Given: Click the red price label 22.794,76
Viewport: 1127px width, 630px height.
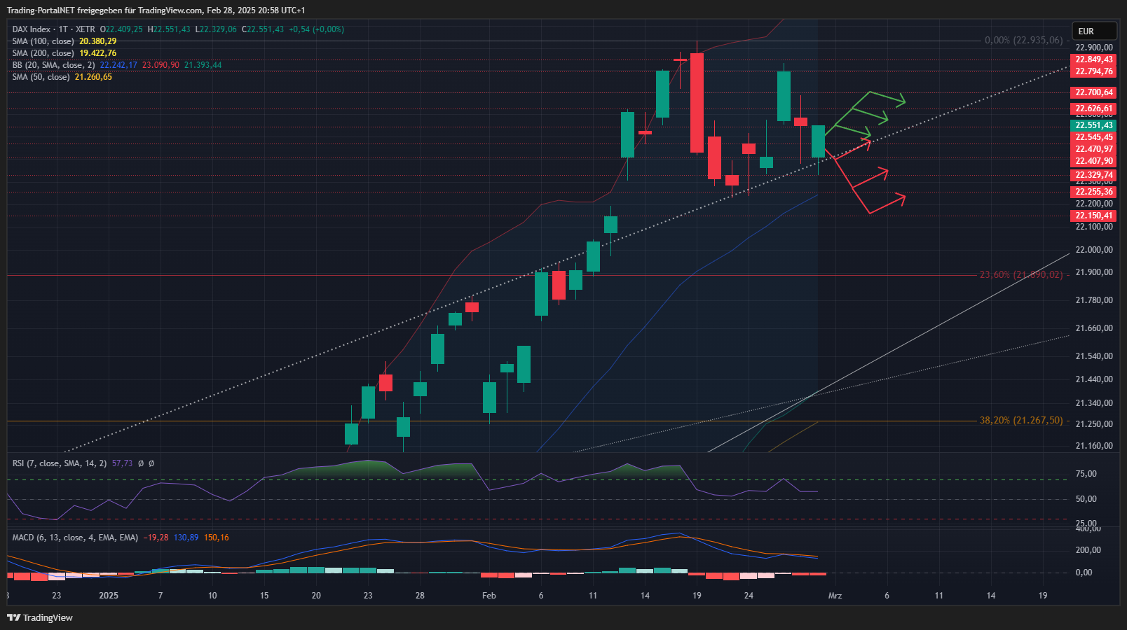Looking at the screenshot, I should [x=1093, y=71].
